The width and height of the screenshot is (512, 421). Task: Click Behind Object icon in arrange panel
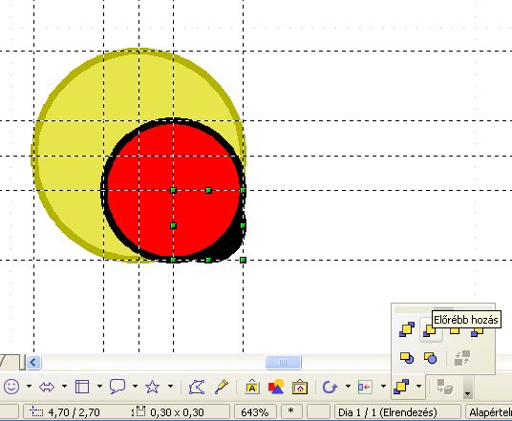pos(431,358)
